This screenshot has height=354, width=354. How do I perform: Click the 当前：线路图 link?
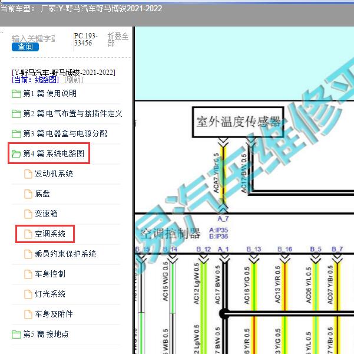coord(35,80)
